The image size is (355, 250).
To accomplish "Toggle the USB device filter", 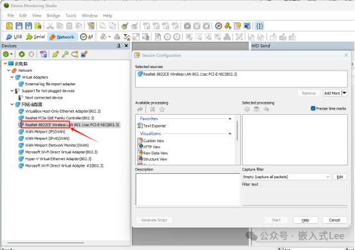I will (14, 37).
